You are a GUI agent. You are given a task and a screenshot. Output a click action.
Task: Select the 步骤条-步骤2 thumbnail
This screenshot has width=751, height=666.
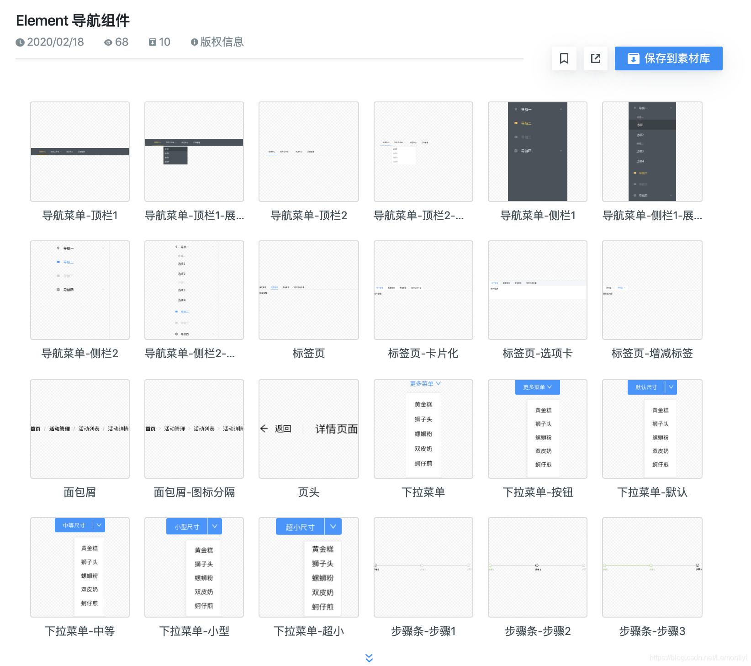[x=538, y=567]
